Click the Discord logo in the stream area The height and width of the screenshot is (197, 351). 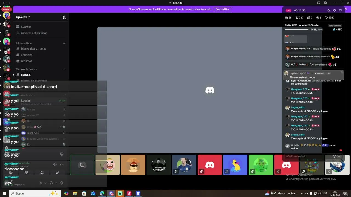click(210, 90)
